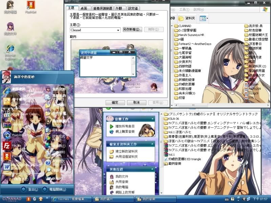Launch PhotoImpact from the Start menu
Viewport: 271px width, 203px height.
point(17,135)
